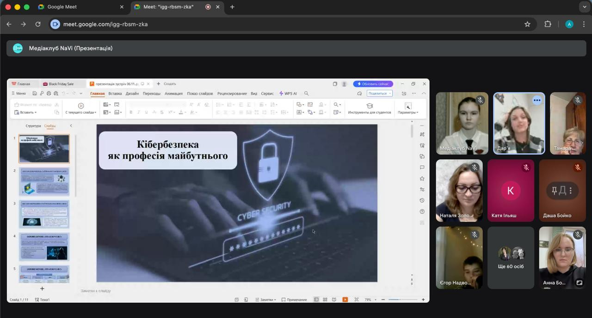Viewport: 592px width, 318px height.
Task: Bookmark this page with the star icon
Action: [527, 24]
